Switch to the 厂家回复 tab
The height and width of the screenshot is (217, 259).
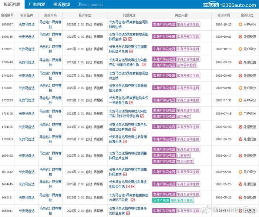(37, 4)
